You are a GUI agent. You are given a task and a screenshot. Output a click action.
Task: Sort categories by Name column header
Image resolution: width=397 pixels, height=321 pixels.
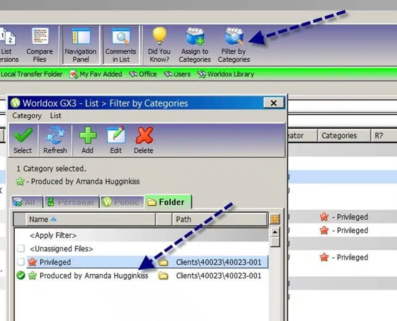[x=91, y=219]
